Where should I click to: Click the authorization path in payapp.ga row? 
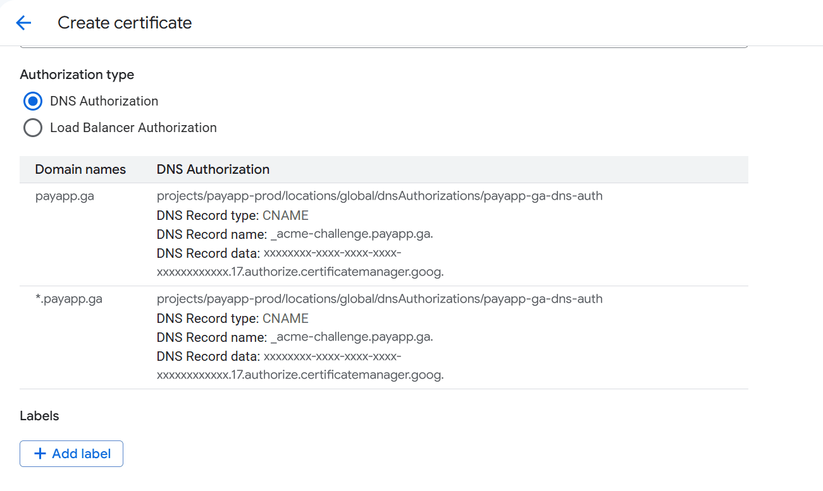[x=380, y=196]
